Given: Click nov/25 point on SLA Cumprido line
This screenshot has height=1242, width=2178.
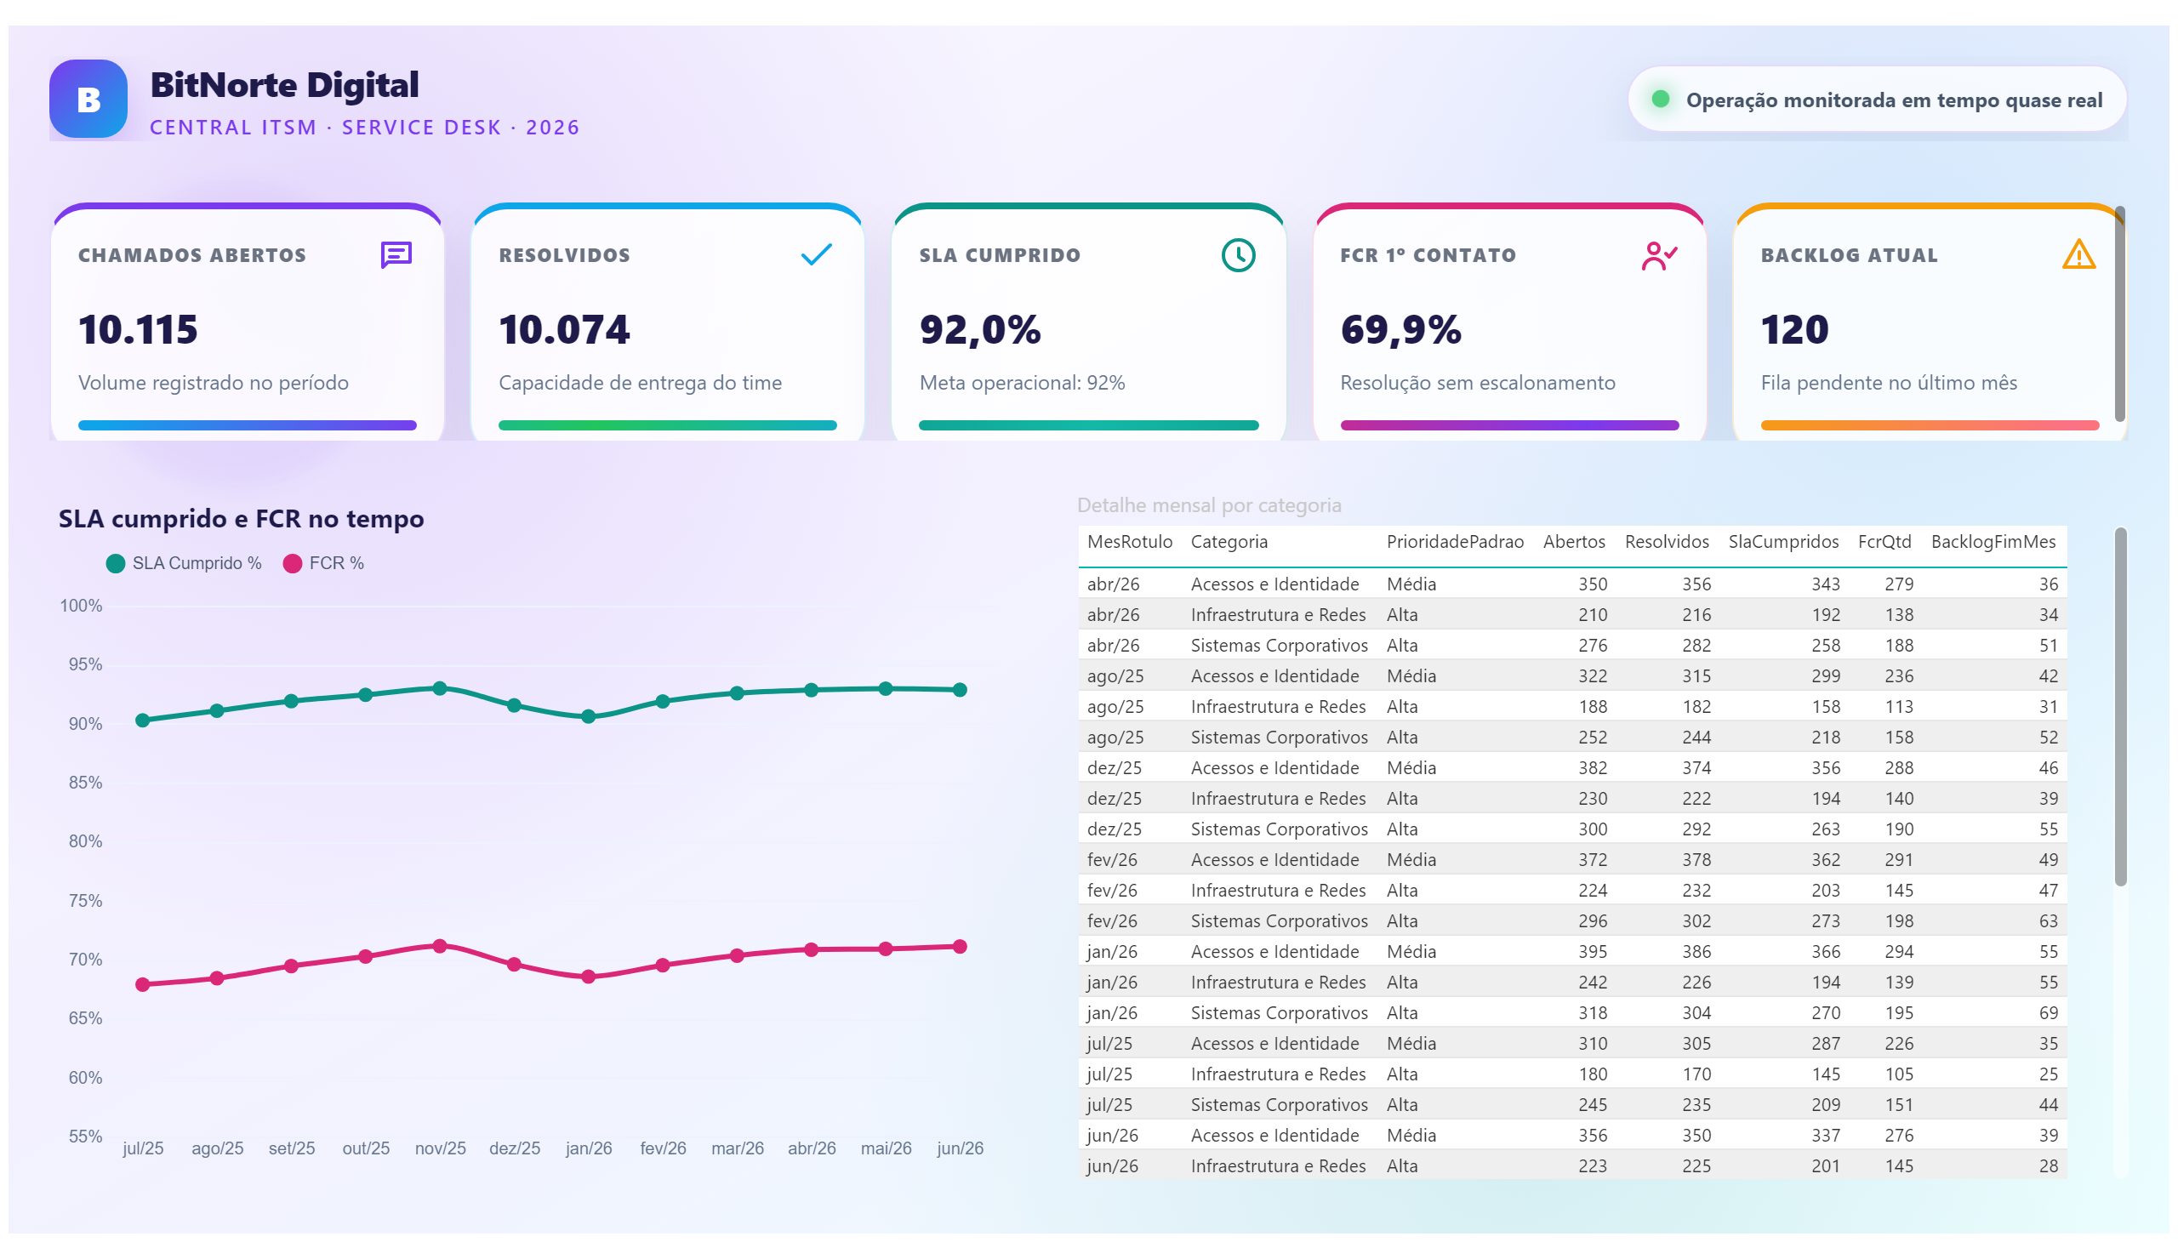Looking at the screenshot, I should coord(439,688).
